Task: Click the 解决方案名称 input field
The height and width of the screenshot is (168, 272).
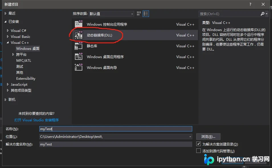Action: coord(116,144)
